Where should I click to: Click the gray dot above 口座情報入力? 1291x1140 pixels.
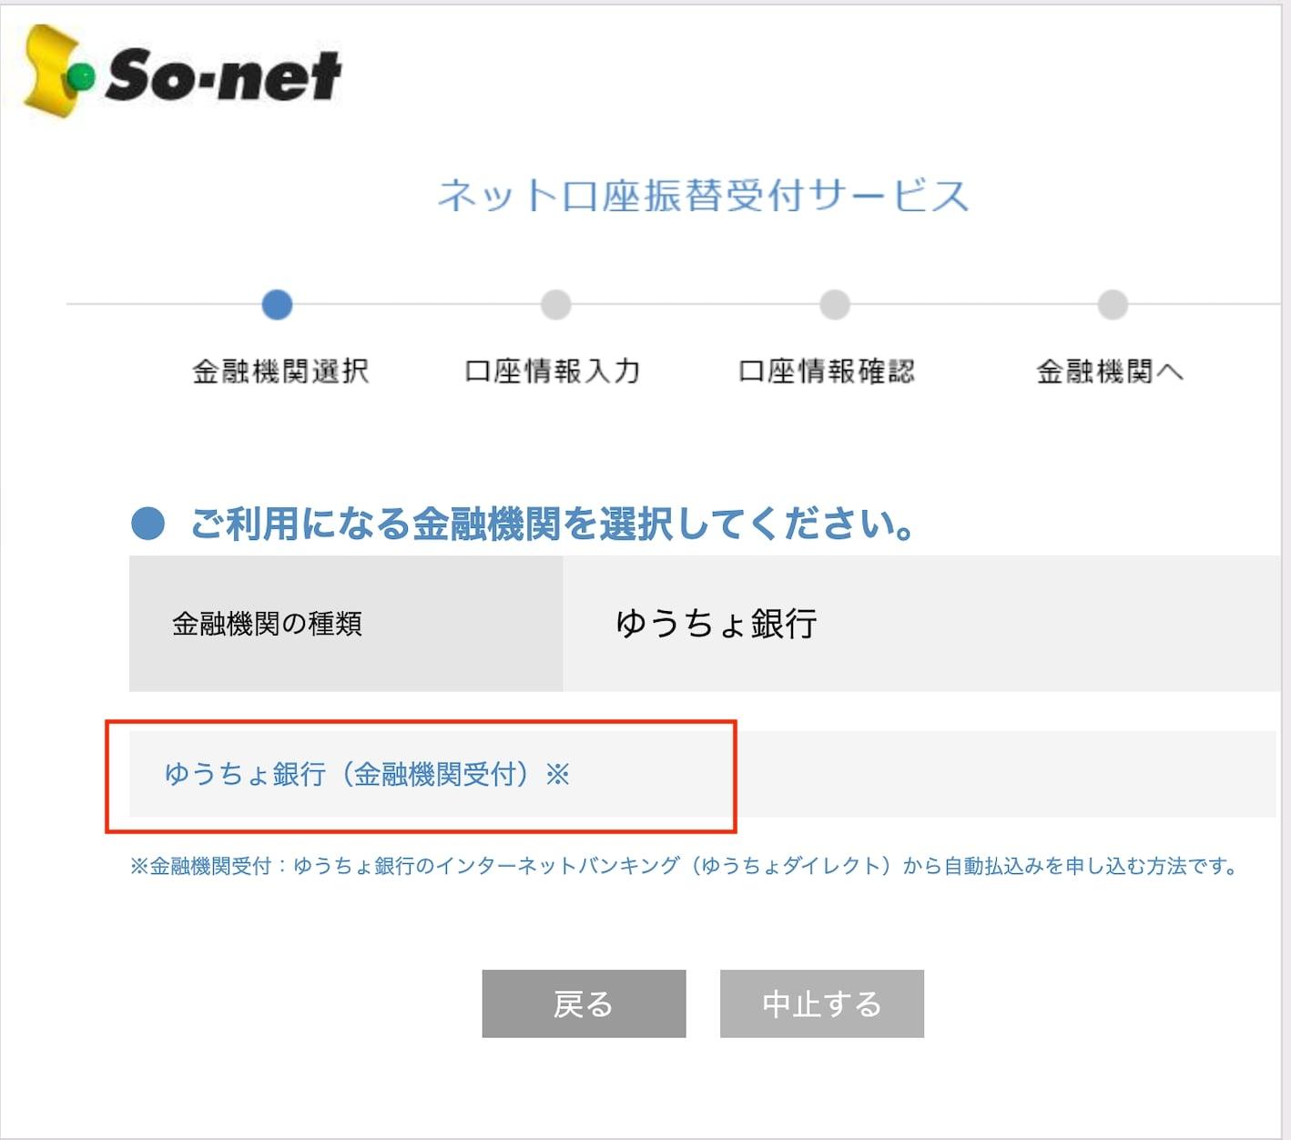[555, 304]
